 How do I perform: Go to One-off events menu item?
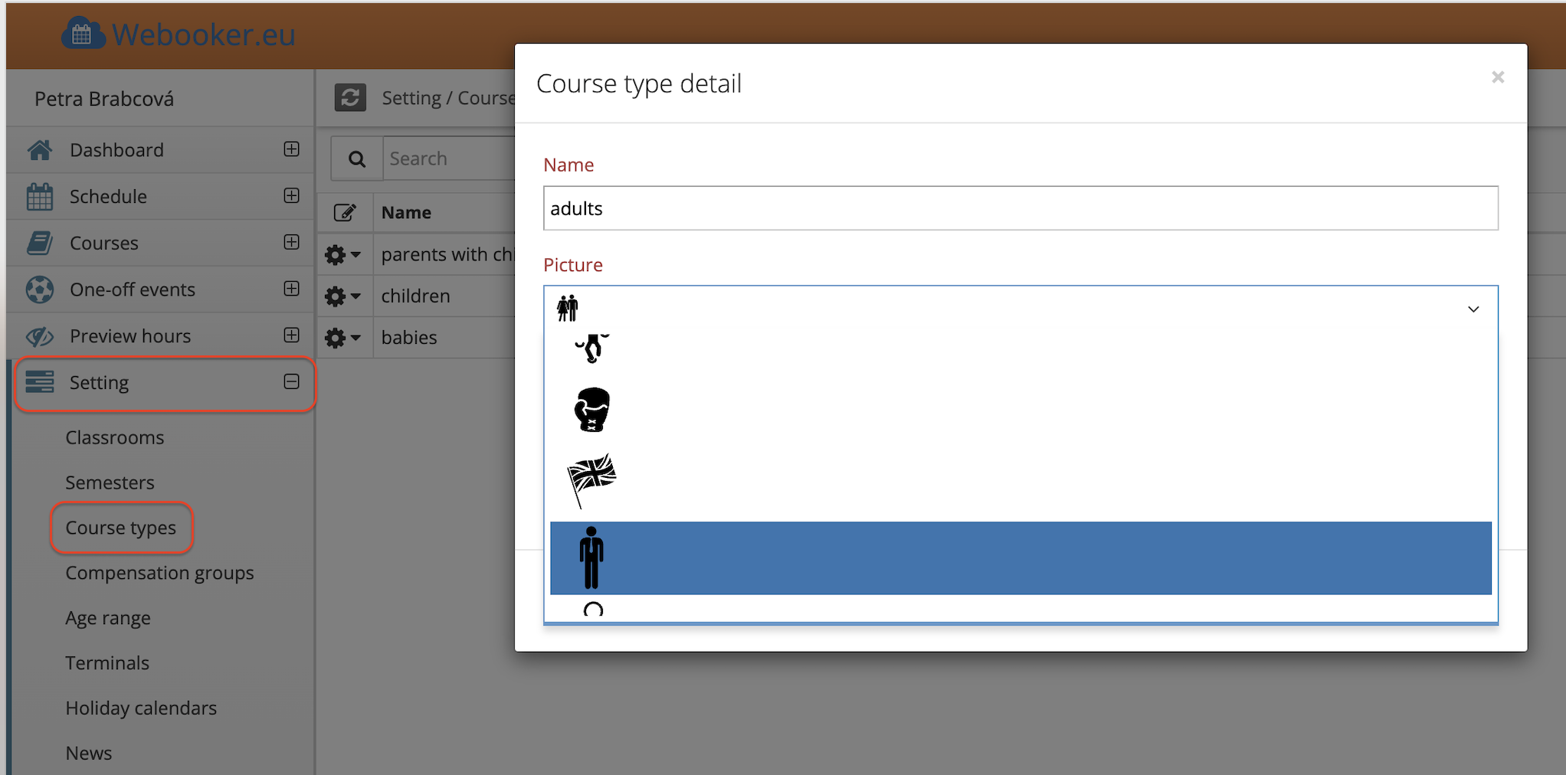(133, 289)
